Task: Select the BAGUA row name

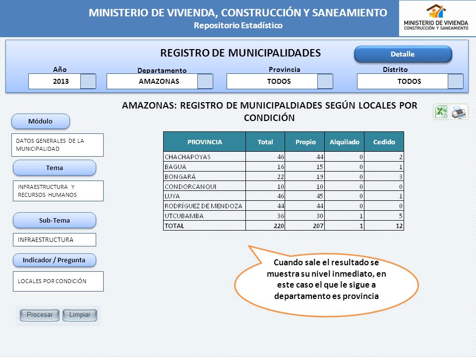Action: tap(175, 167)
